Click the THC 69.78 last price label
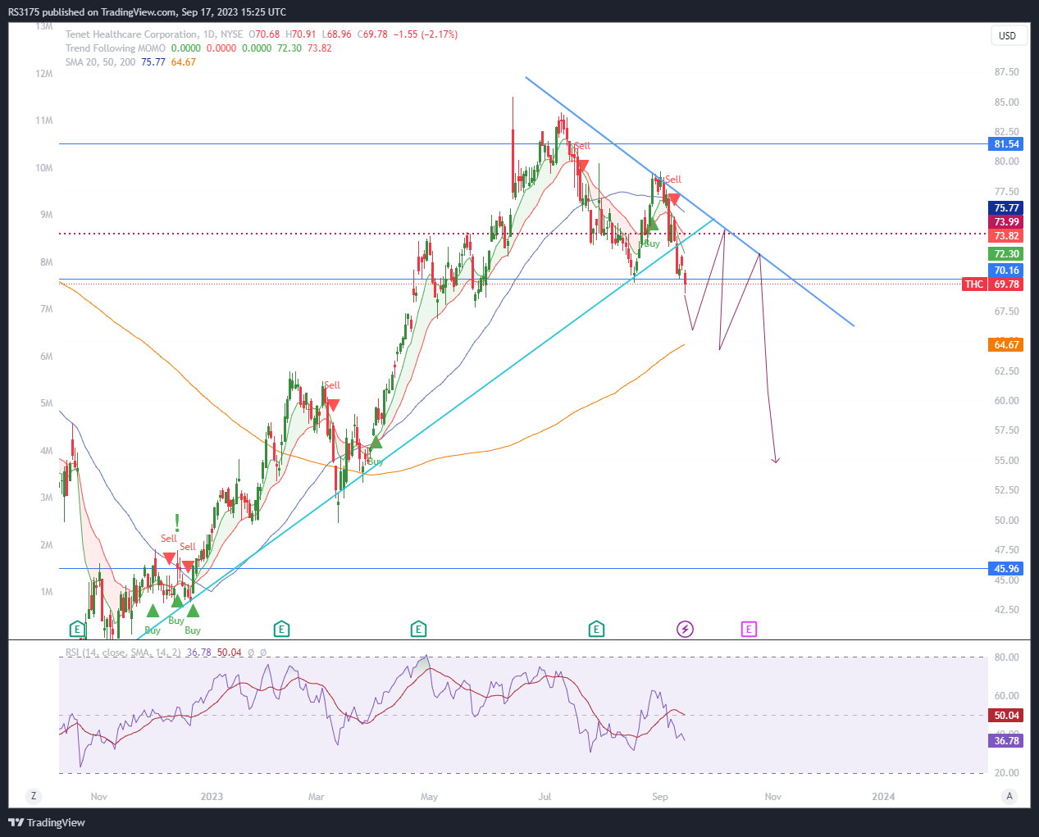 (x=993, y=284)
